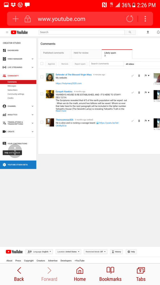Check Ezrayah Hawkins comment box
The height and width of the screenshot is (285, 160).
coord(42,94)
